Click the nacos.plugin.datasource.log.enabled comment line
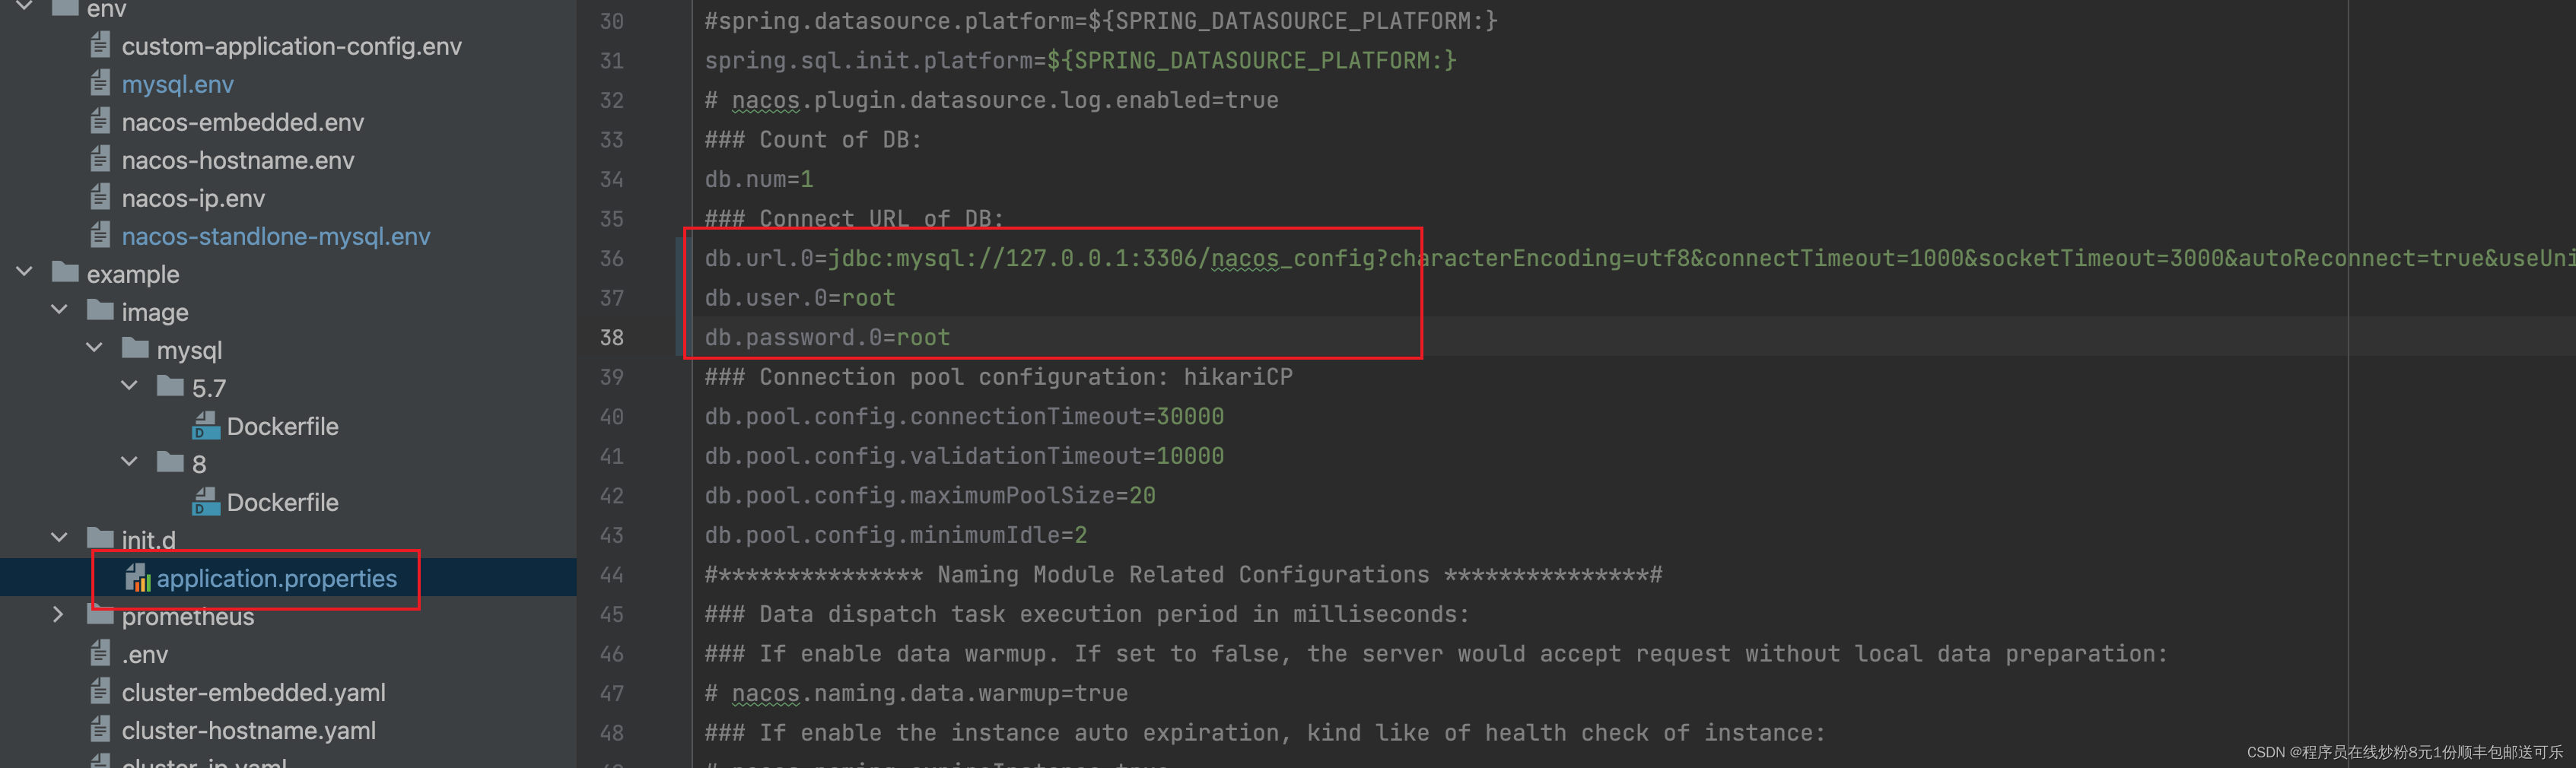The image size is (2576, 768). 991,100
